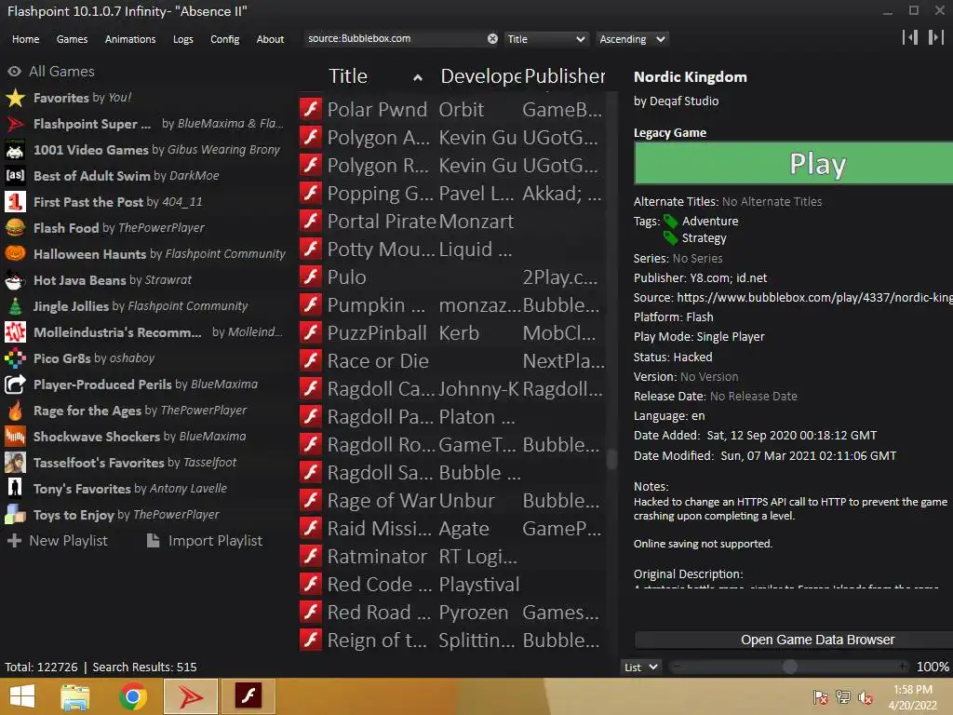Click the Favorites star playlist icon
Image resolution: width=953 pixels, height=715 pixels.
15,97
